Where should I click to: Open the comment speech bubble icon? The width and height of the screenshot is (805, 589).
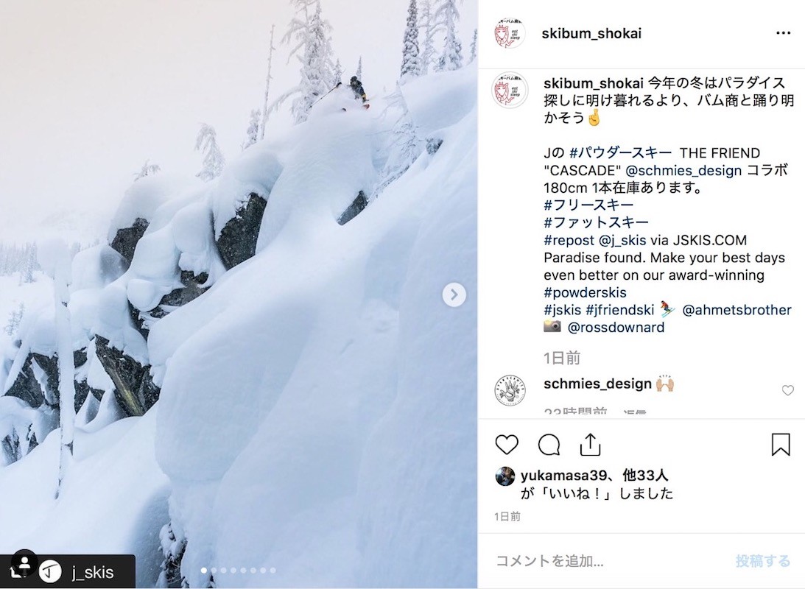pyautogui.click(x=548, y=445)
